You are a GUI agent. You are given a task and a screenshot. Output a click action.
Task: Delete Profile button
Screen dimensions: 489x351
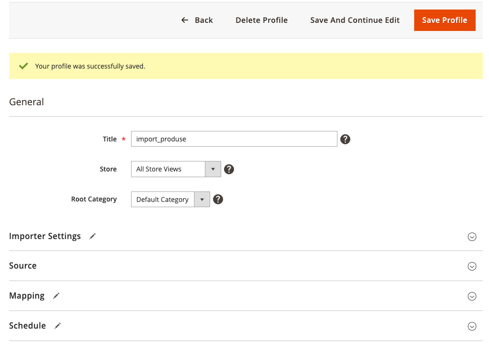[262, 20]
